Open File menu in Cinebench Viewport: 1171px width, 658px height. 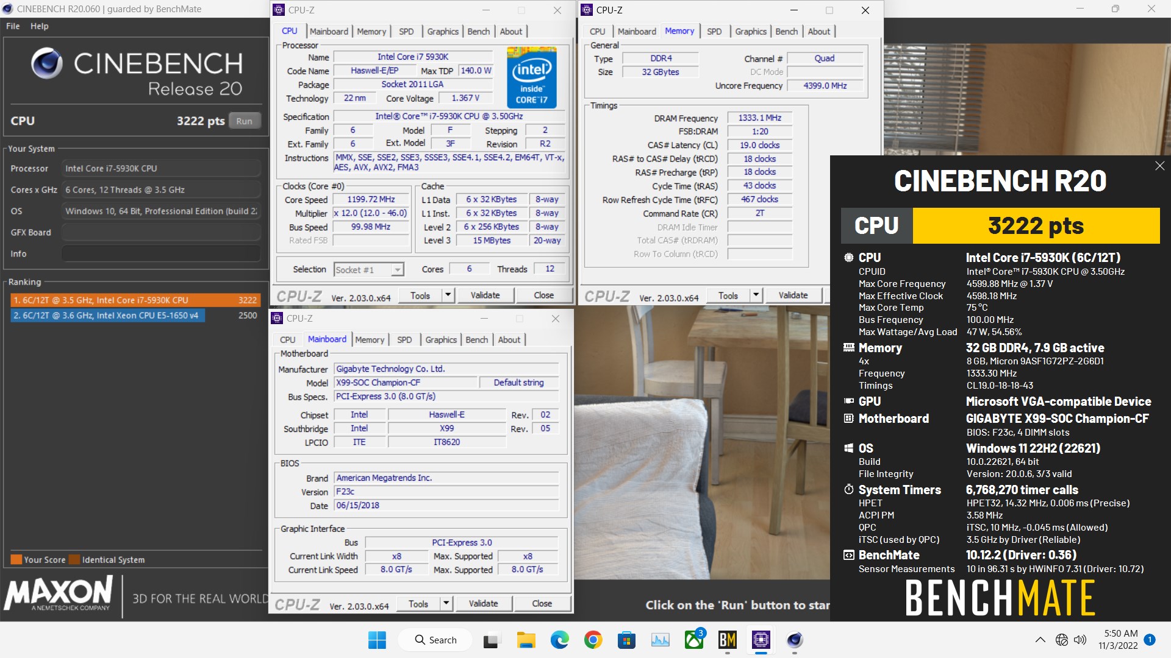(13, 26)
